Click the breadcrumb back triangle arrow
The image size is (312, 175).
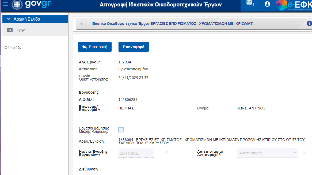(81, 24)
